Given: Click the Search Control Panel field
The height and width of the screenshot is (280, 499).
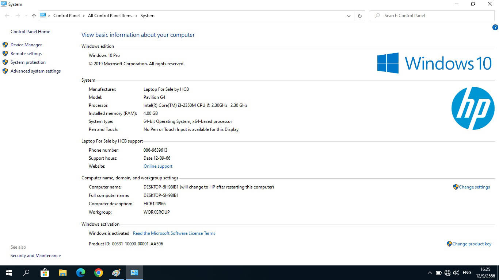Looking at the screenshot, I should pos(432,16).
